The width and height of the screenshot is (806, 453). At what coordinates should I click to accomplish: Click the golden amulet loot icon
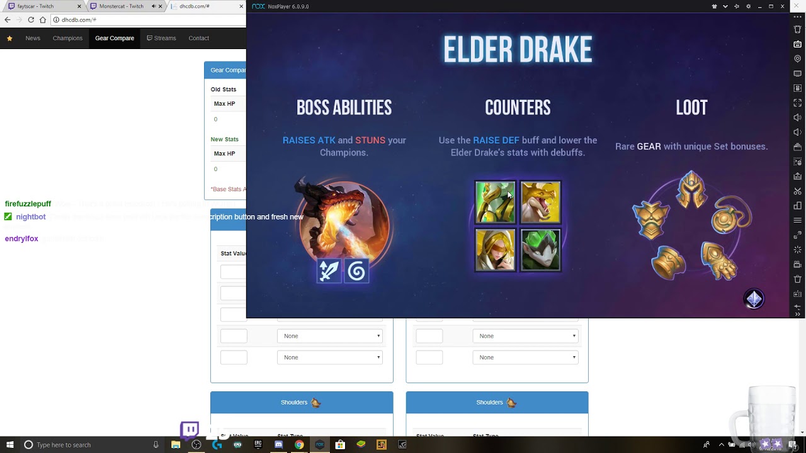730,217
